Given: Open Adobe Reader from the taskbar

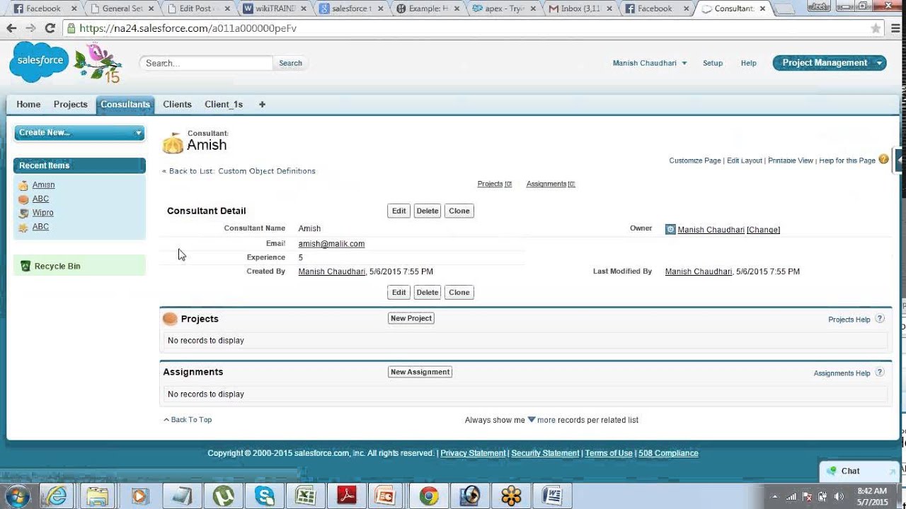Looking at the screenshot, I should tap(347, 496).
